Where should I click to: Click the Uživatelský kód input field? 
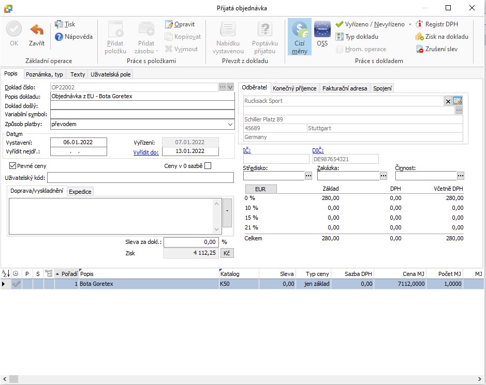coord(140,178)
